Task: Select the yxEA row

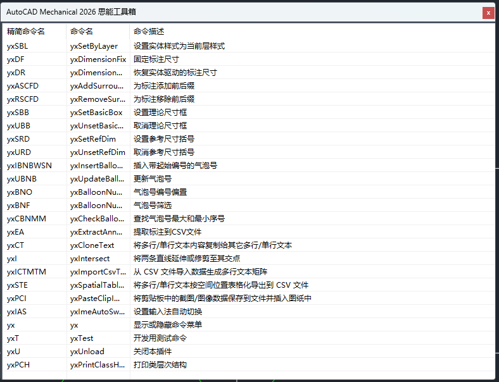Action: pyautogui.click(x=249, y=232)
